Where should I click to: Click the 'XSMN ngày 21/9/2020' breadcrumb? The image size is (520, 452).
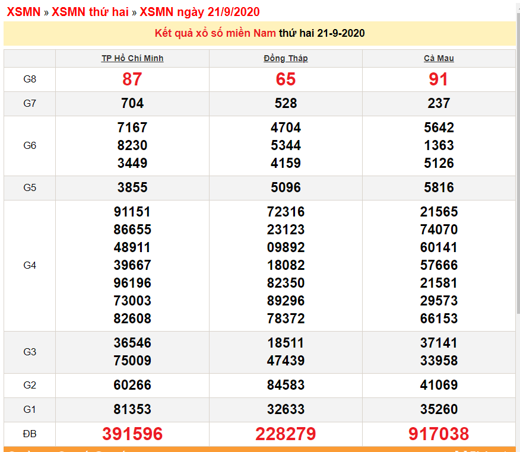tap(199, 12)
